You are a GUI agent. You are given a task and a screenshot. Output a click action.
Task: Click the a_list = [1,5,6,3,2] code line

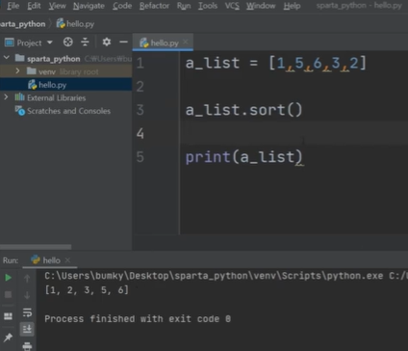276,63
